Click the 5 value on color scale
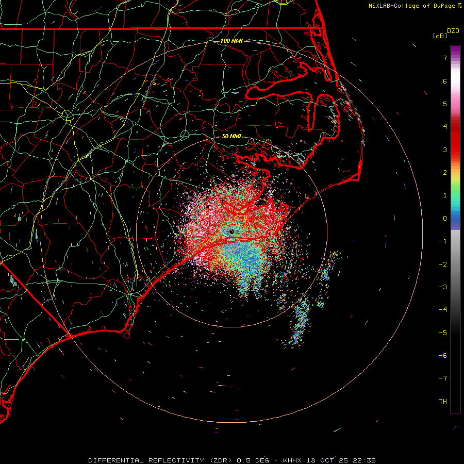 445,104
